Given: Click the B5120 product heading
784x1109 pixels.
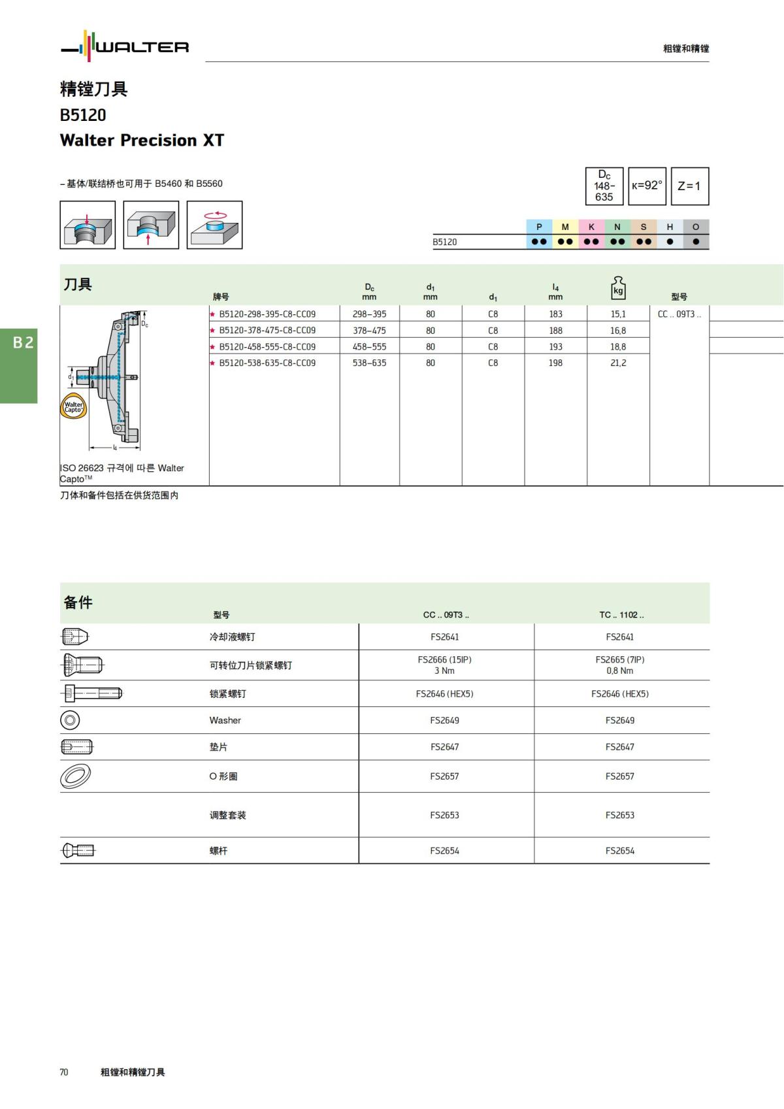Looking at the screenshot, I should coord(83,115).
